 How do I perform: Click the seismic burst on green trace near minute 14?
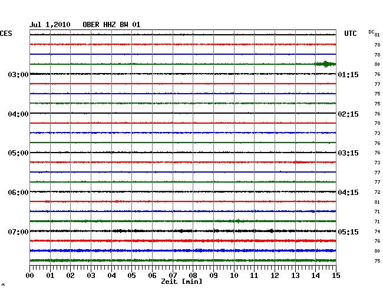coord(325,64)
